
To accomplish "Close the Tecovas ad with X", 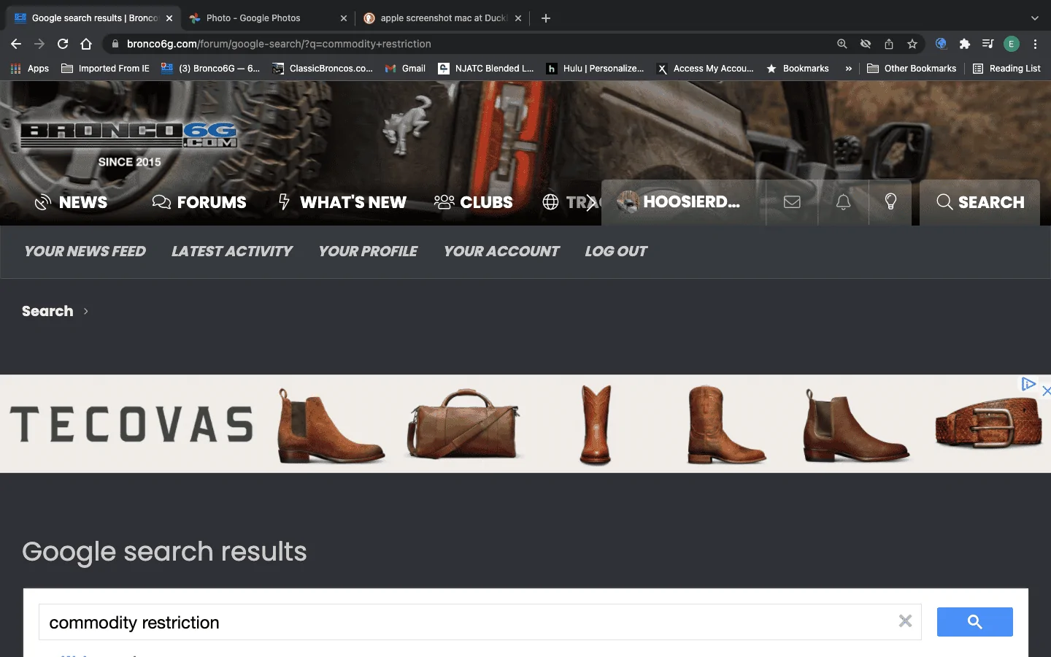I will coord(1046,391).
